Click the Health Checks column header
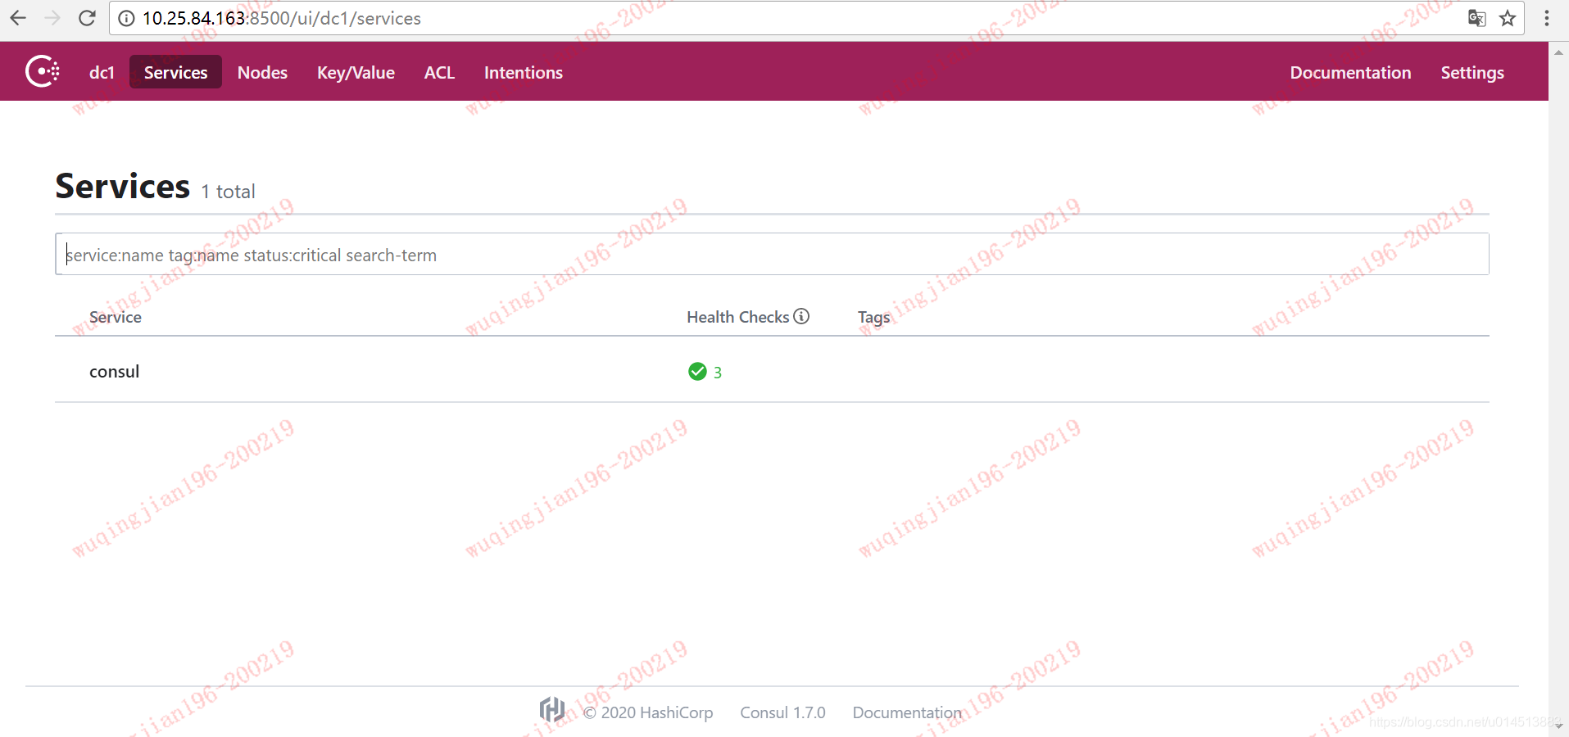 737,317
